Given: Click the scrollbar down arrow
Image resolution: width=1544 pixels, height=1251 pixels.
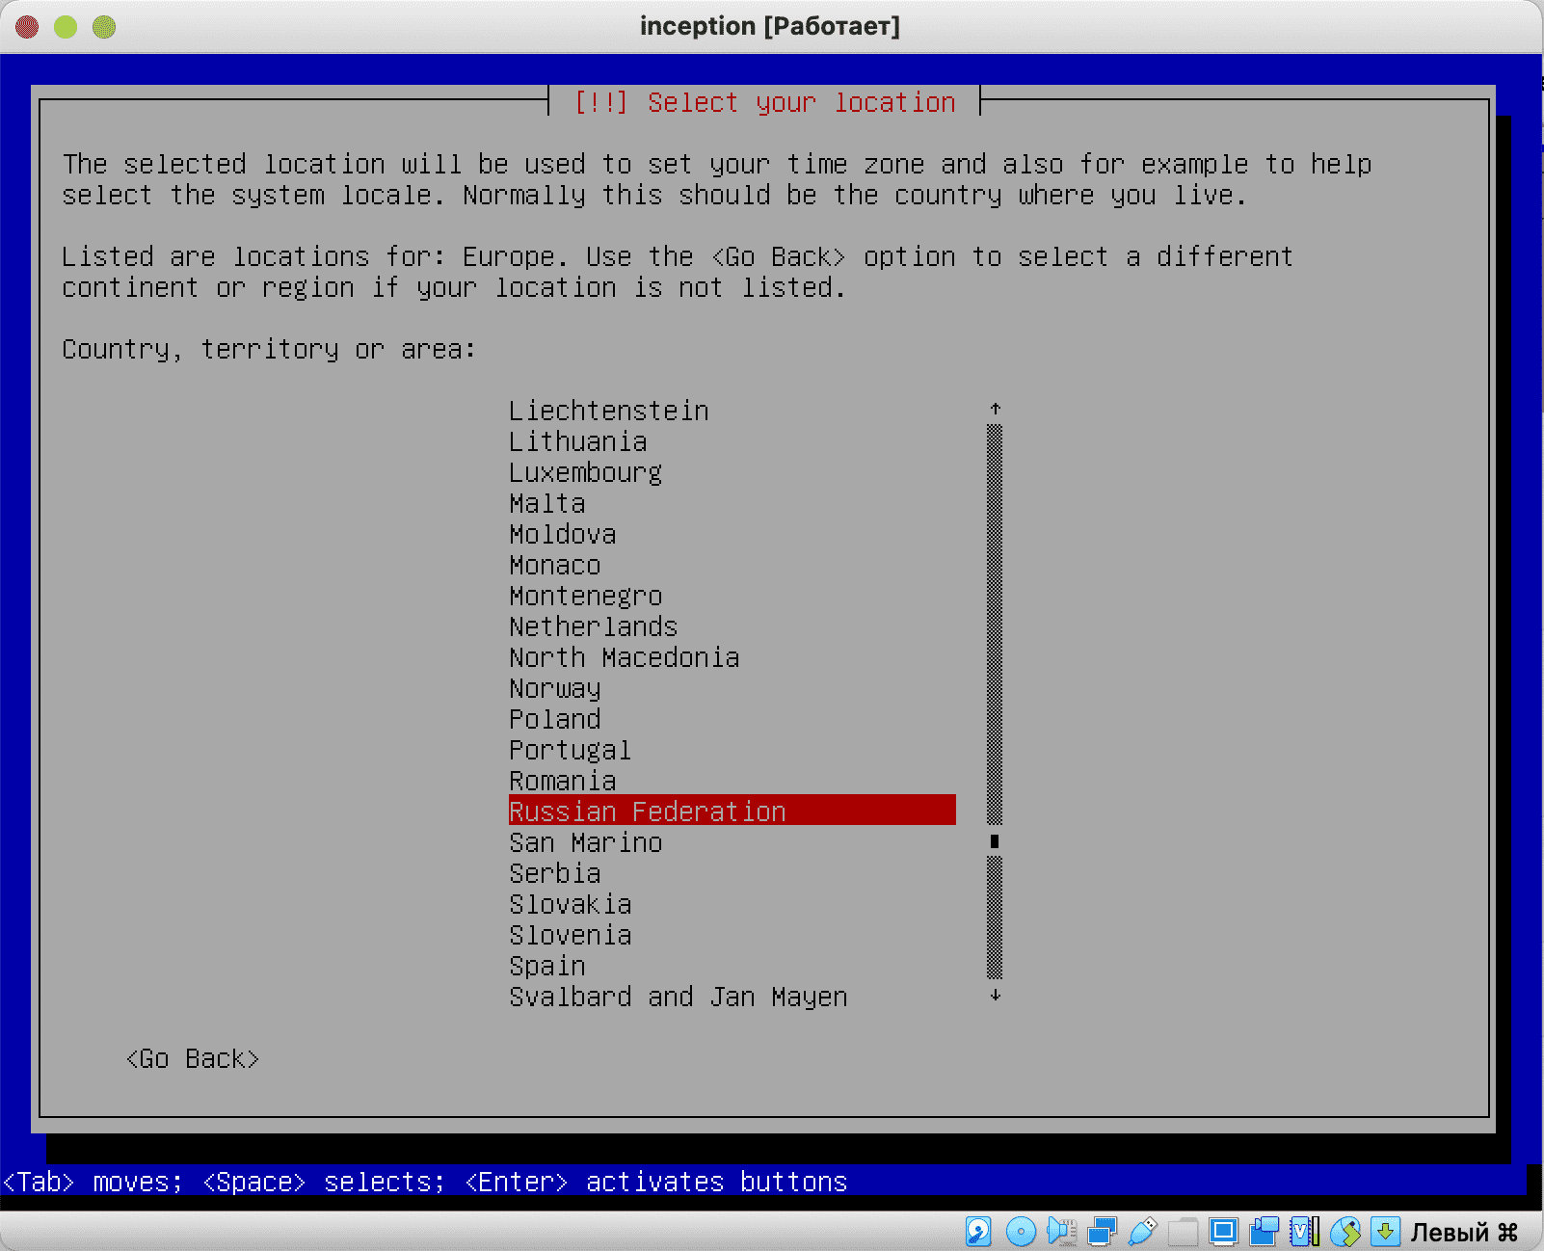Looking at the screenshot, I should click(996, 996).
